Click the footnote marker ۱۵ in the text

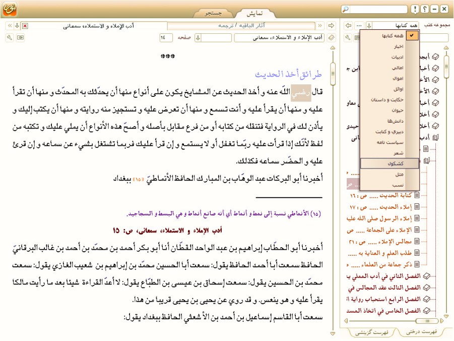(138, 179)
